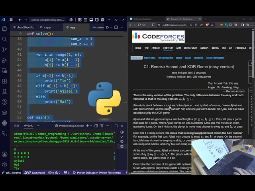Switch to Codeforces Problems browser tab
Viewport: 255px width, 191px height.
coord(142,19)
